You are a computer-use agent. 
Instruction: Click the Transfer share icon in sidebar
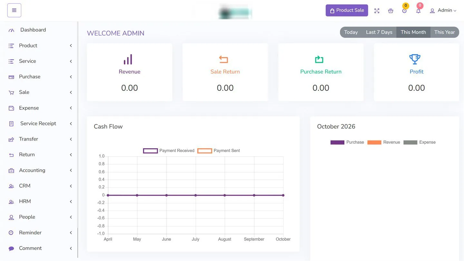[x=11, y=140]
